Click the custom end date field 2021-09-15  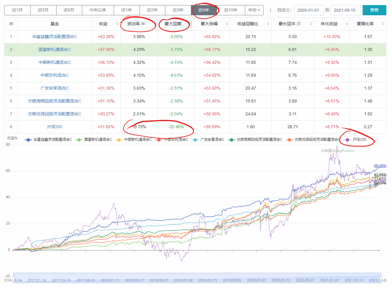[x=345, y=10]
